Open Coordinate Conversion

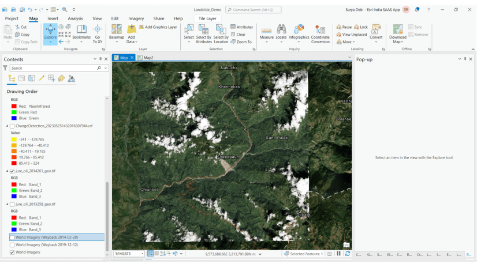[321, 34]
